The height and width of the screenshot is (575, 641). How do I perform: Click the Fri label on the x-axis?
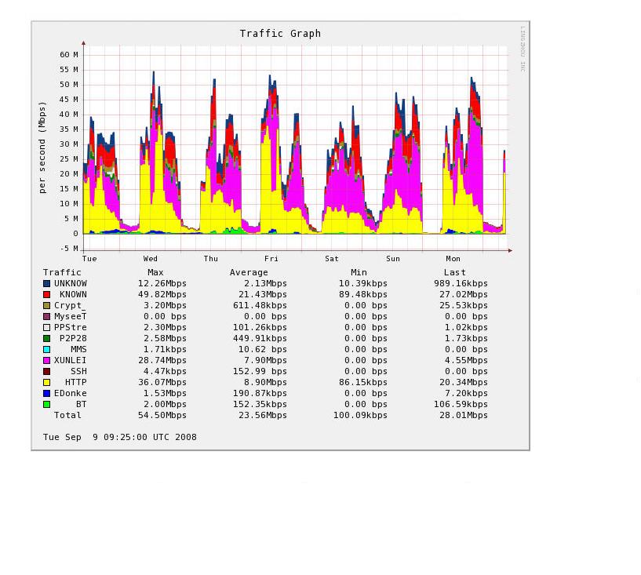pyautogui.click(x=271, y=259)
